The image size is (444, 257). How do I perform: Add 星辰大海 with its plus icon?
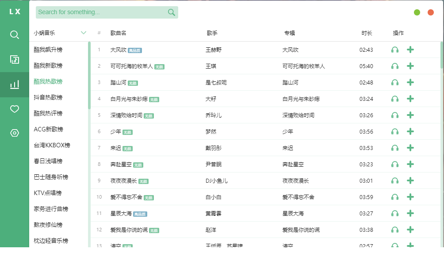[x=410, y=213]
